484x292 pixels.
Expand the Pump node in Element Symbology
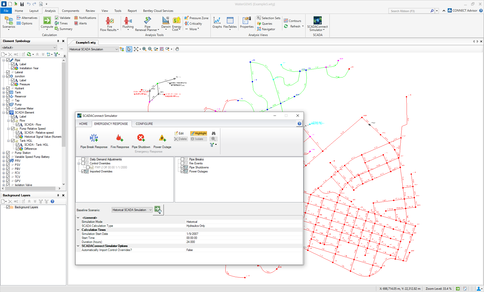[x=4, y=104]
